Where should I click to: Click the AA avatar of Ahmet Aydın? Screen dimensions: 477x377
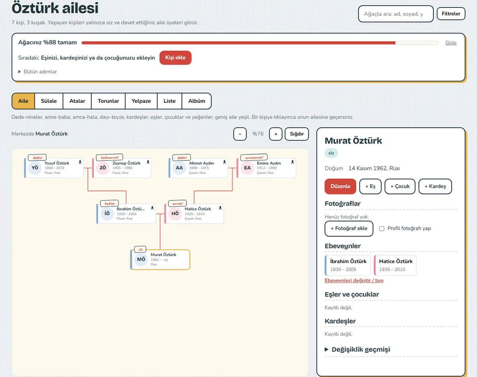click(x=179, y=168)
